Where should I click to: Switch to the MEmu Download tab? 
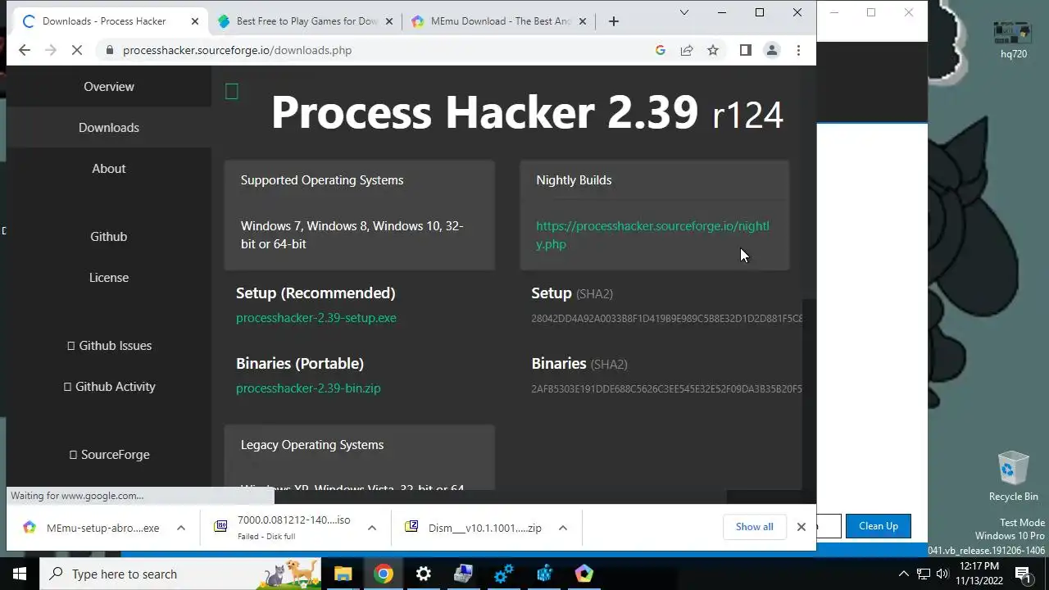click(500, 21)
